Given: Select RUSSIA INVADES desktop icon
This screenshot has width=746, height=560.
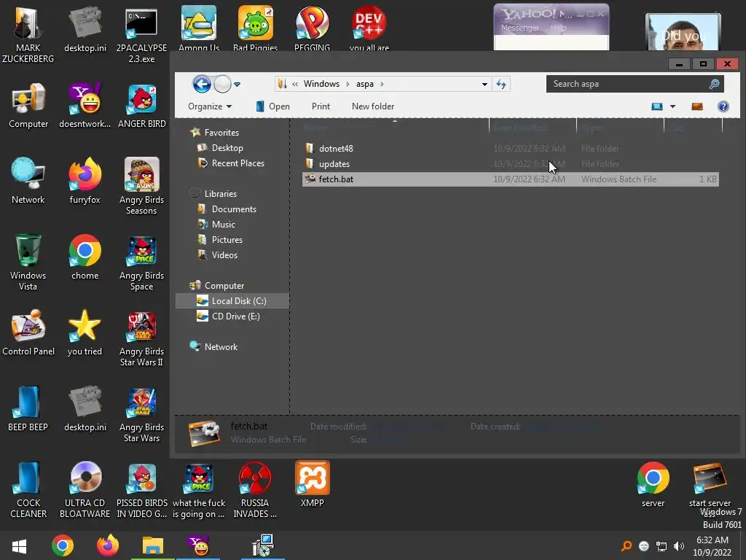Looking at the screenshot, I should click(255, 489).
